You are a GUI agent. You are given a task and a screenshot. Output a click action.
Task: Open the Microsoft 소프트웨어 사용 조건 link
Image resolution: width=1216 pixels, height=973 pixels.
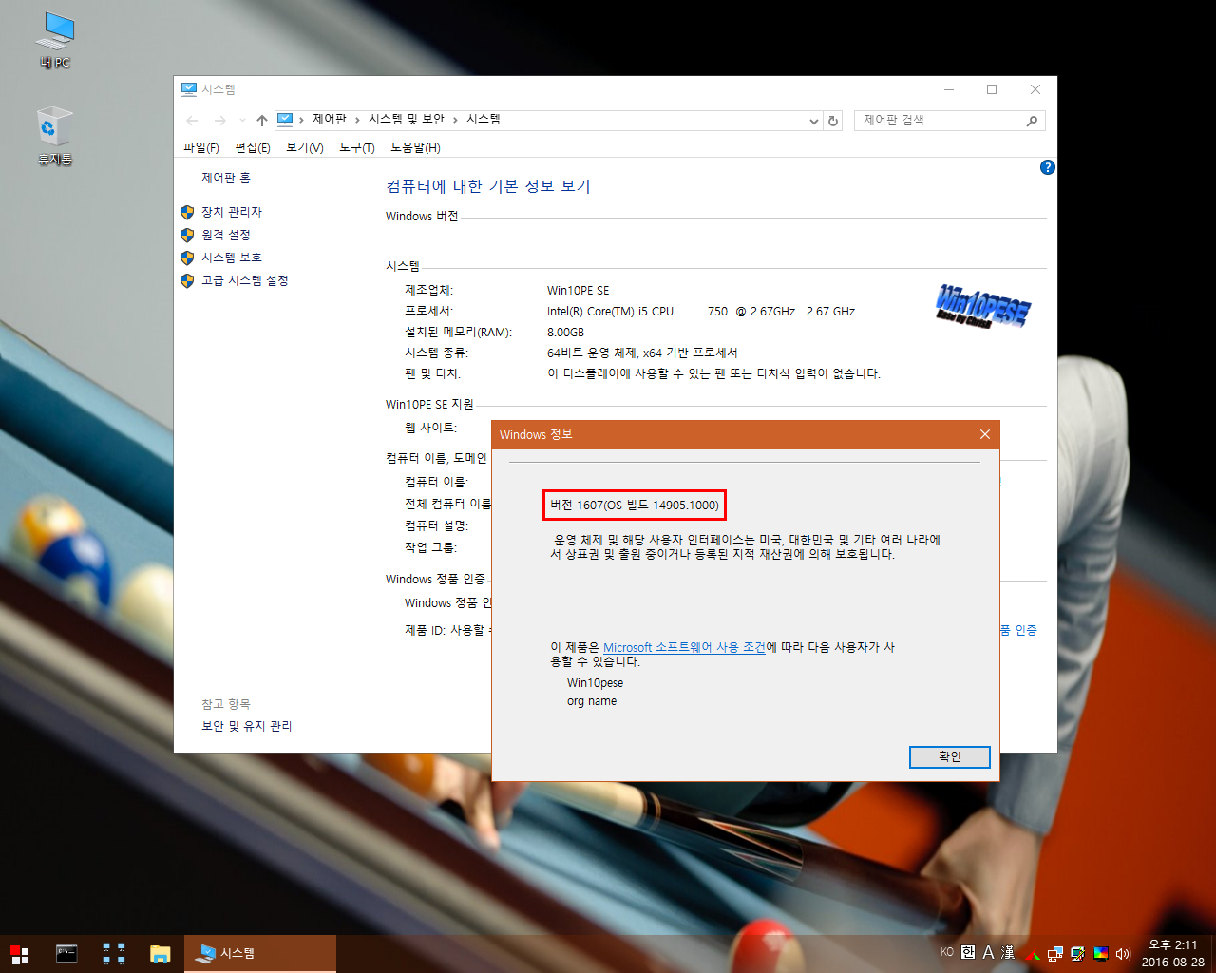coord(684,647)
